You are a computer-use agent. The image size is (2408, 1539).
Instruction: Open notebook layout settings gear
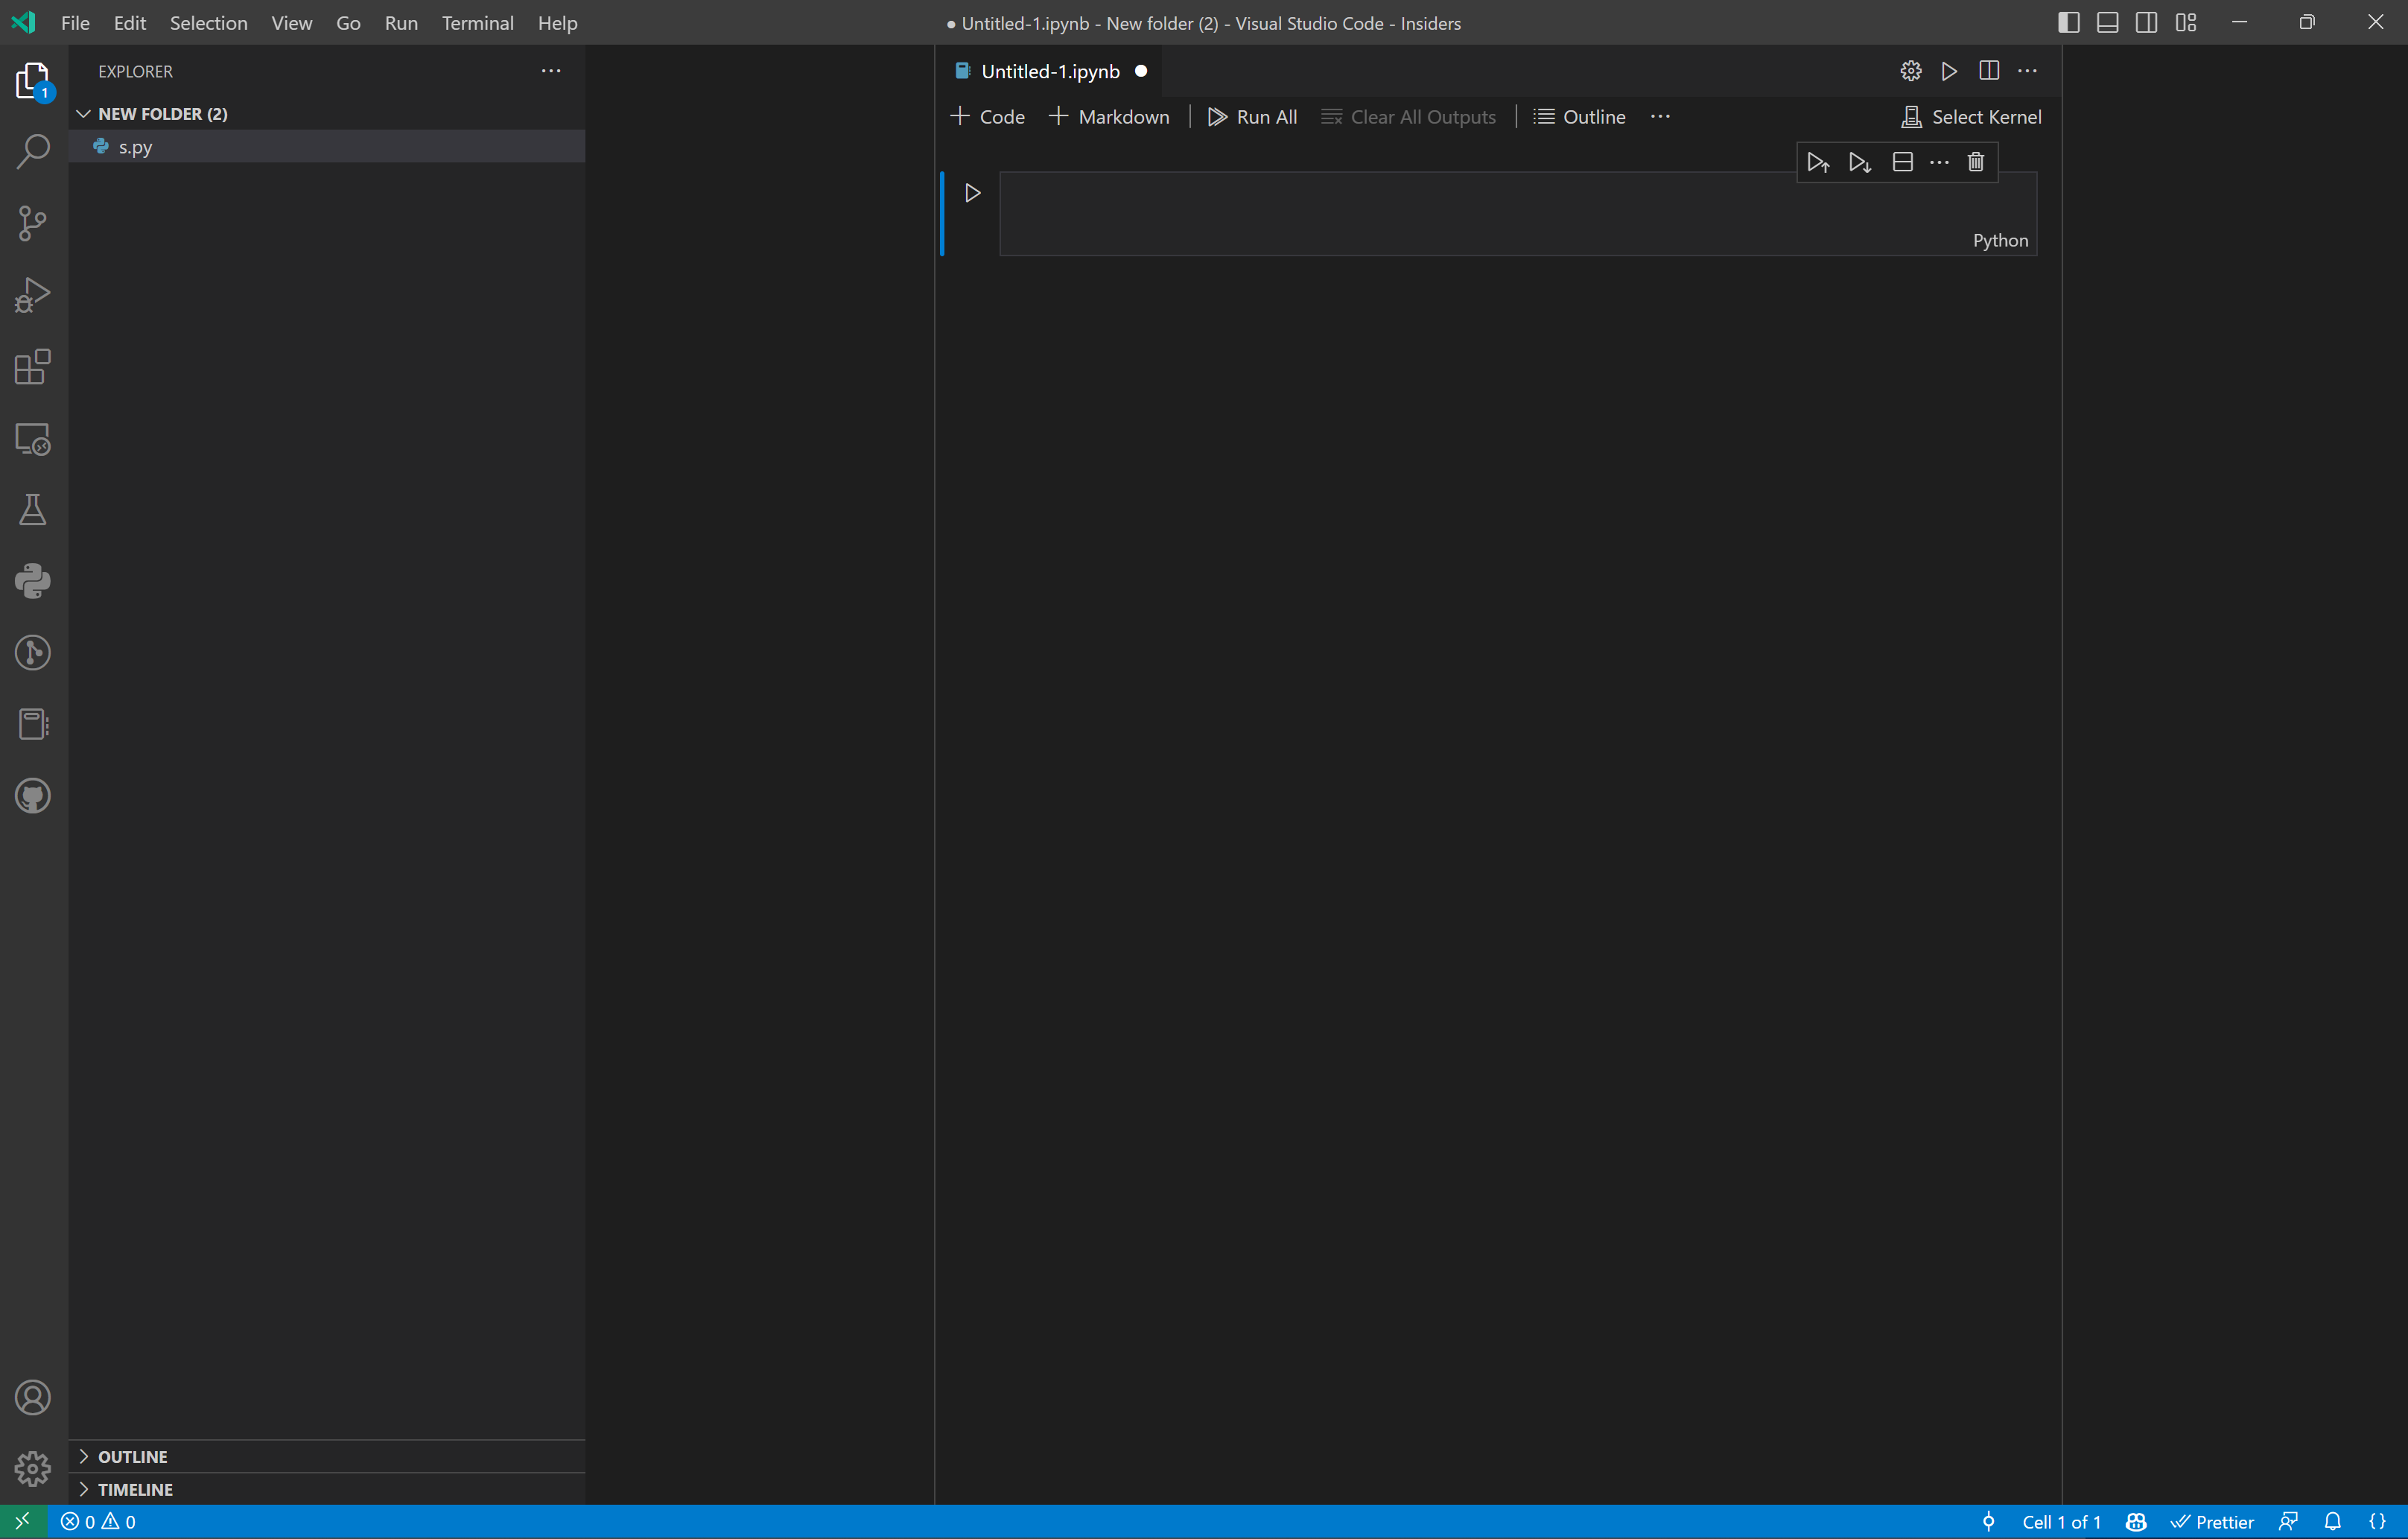(x=1910, y=70)
